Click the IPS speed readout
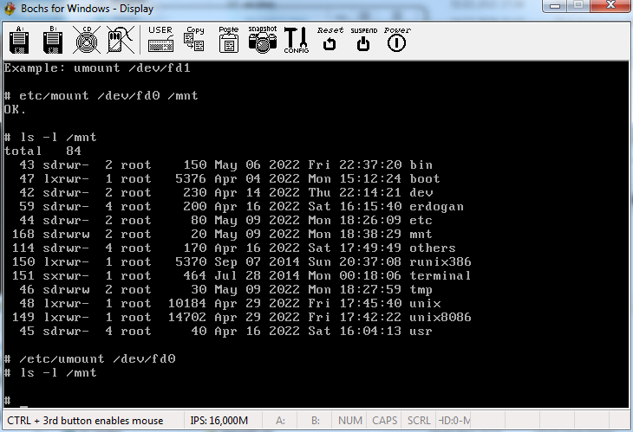Image resolution: width=633 pixels, height=432 pixels. tap(219, 422)
